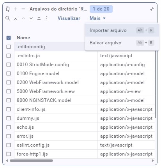Click text/javascript cell in .eslintrc.js row
Screen dimensions: 161x168
(126, 56)
